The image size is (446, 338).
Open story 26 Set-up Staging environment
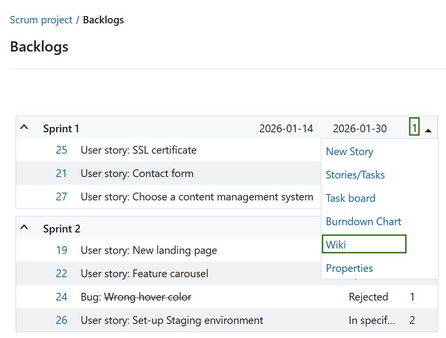point(61,320)
